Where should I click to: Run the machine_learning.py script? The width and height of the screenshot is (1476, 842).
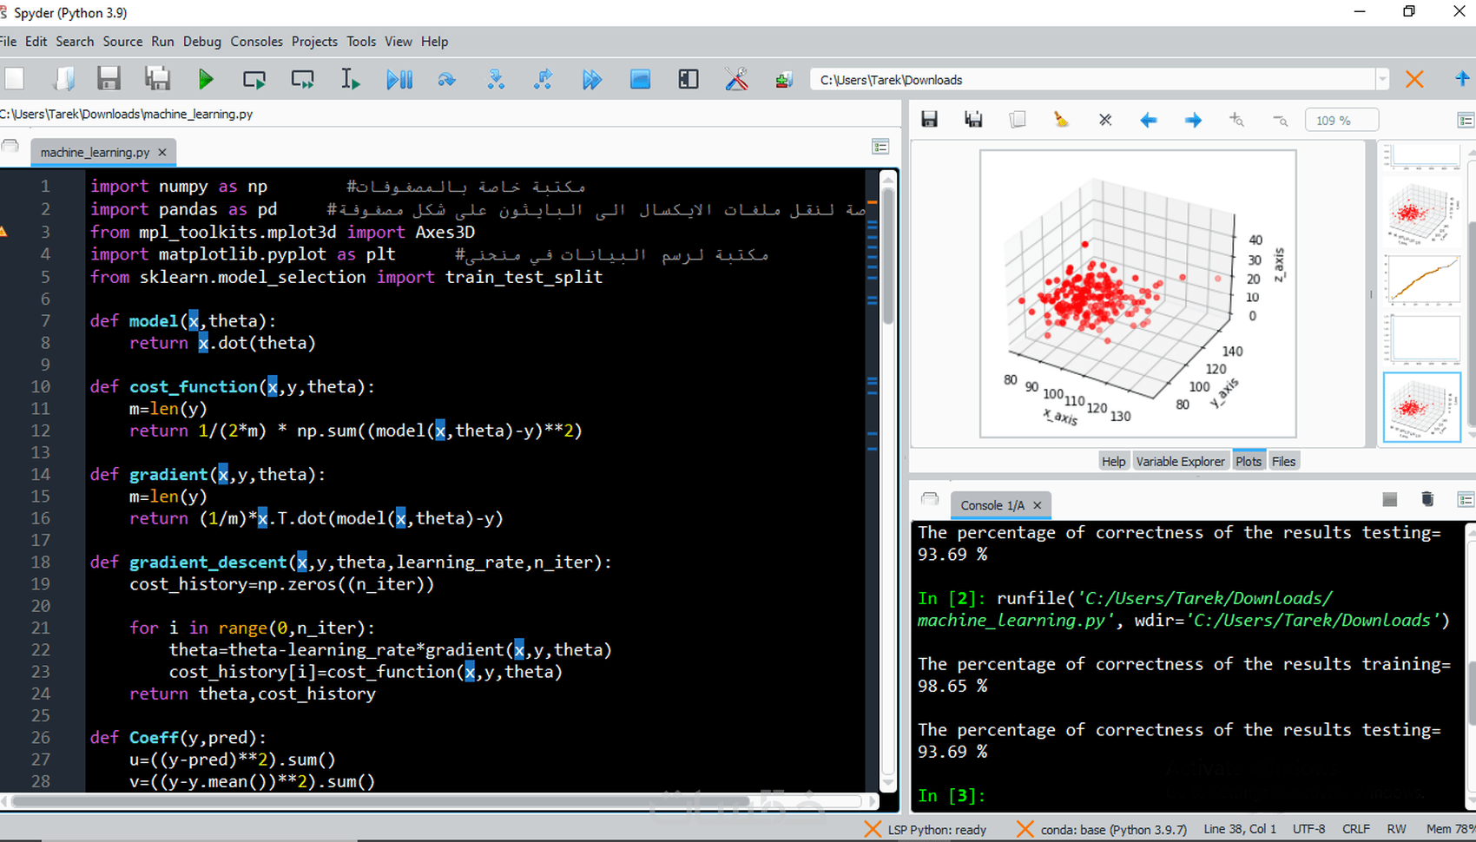click(x=206, y=79)
